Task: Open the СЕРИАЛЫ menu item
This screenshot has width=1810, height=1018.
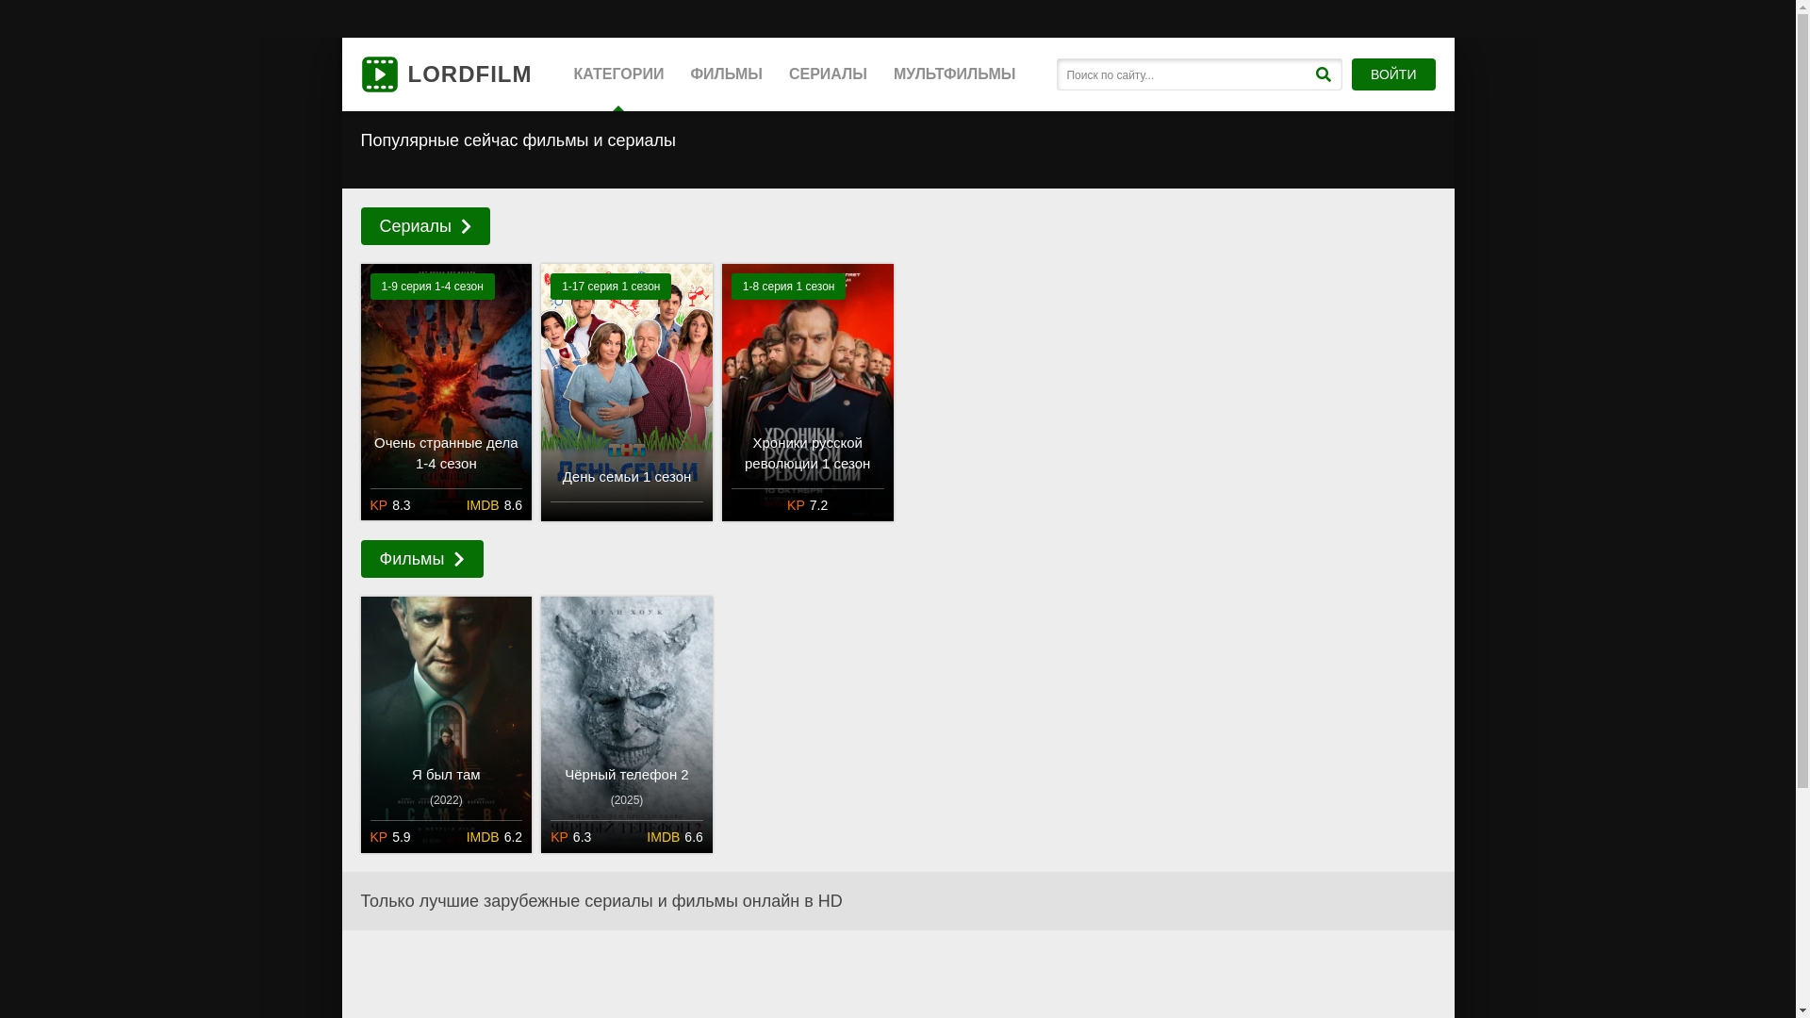Action: (x=828, y=74)
